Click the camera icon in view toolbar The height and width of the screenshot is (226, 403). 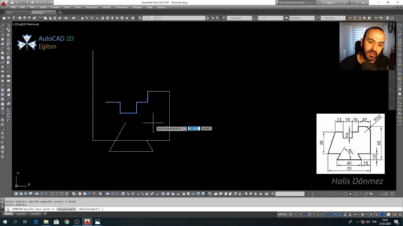[267, 194]
